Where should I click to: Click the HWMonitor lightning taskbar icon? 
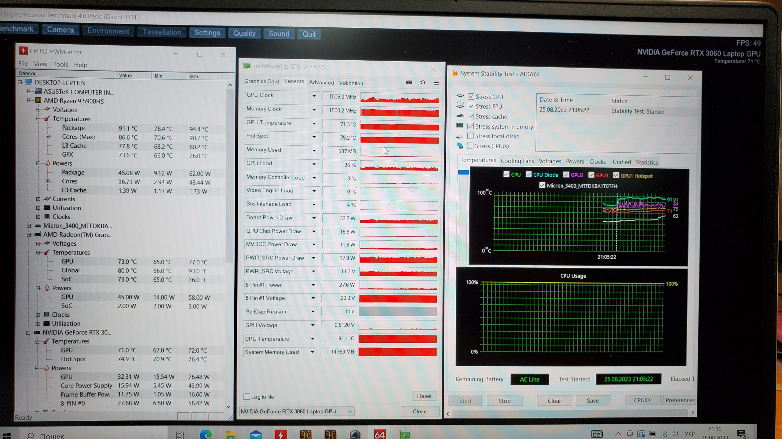click(280, 434)
